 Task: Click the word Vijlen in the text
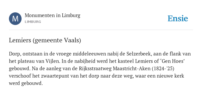point(53,61)
